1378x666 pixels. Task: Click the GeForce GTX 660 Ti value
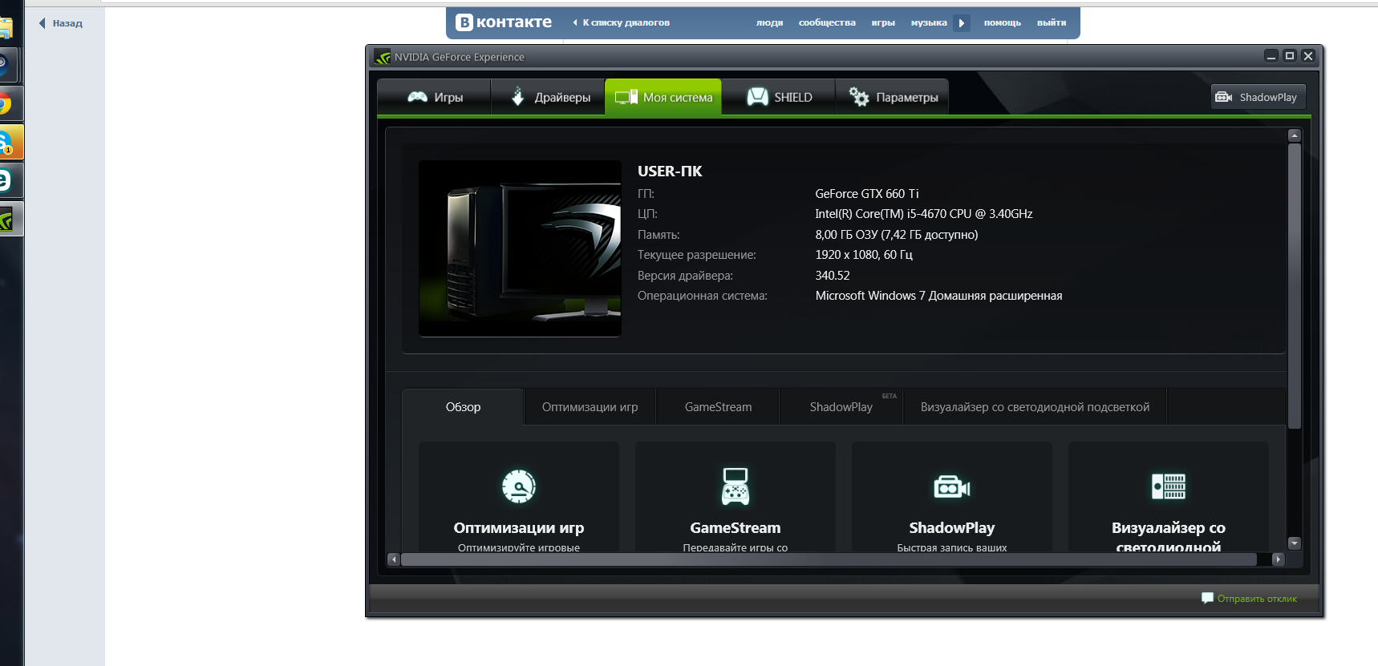coord(867,194)
